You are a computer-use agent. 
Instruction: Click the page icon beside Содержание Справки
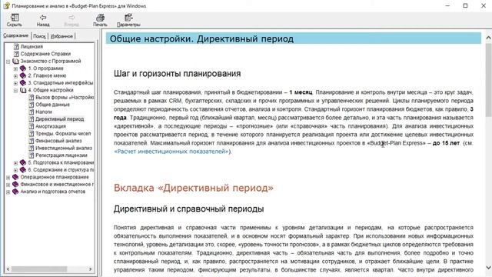(16, 54)
